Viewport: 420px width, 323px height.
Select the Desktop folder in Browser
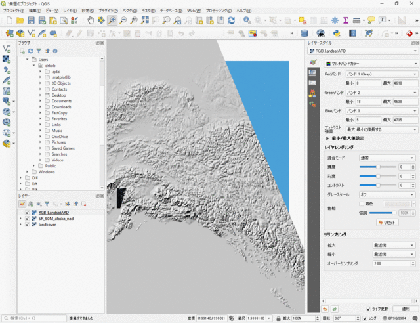click(x=58, y=95)
